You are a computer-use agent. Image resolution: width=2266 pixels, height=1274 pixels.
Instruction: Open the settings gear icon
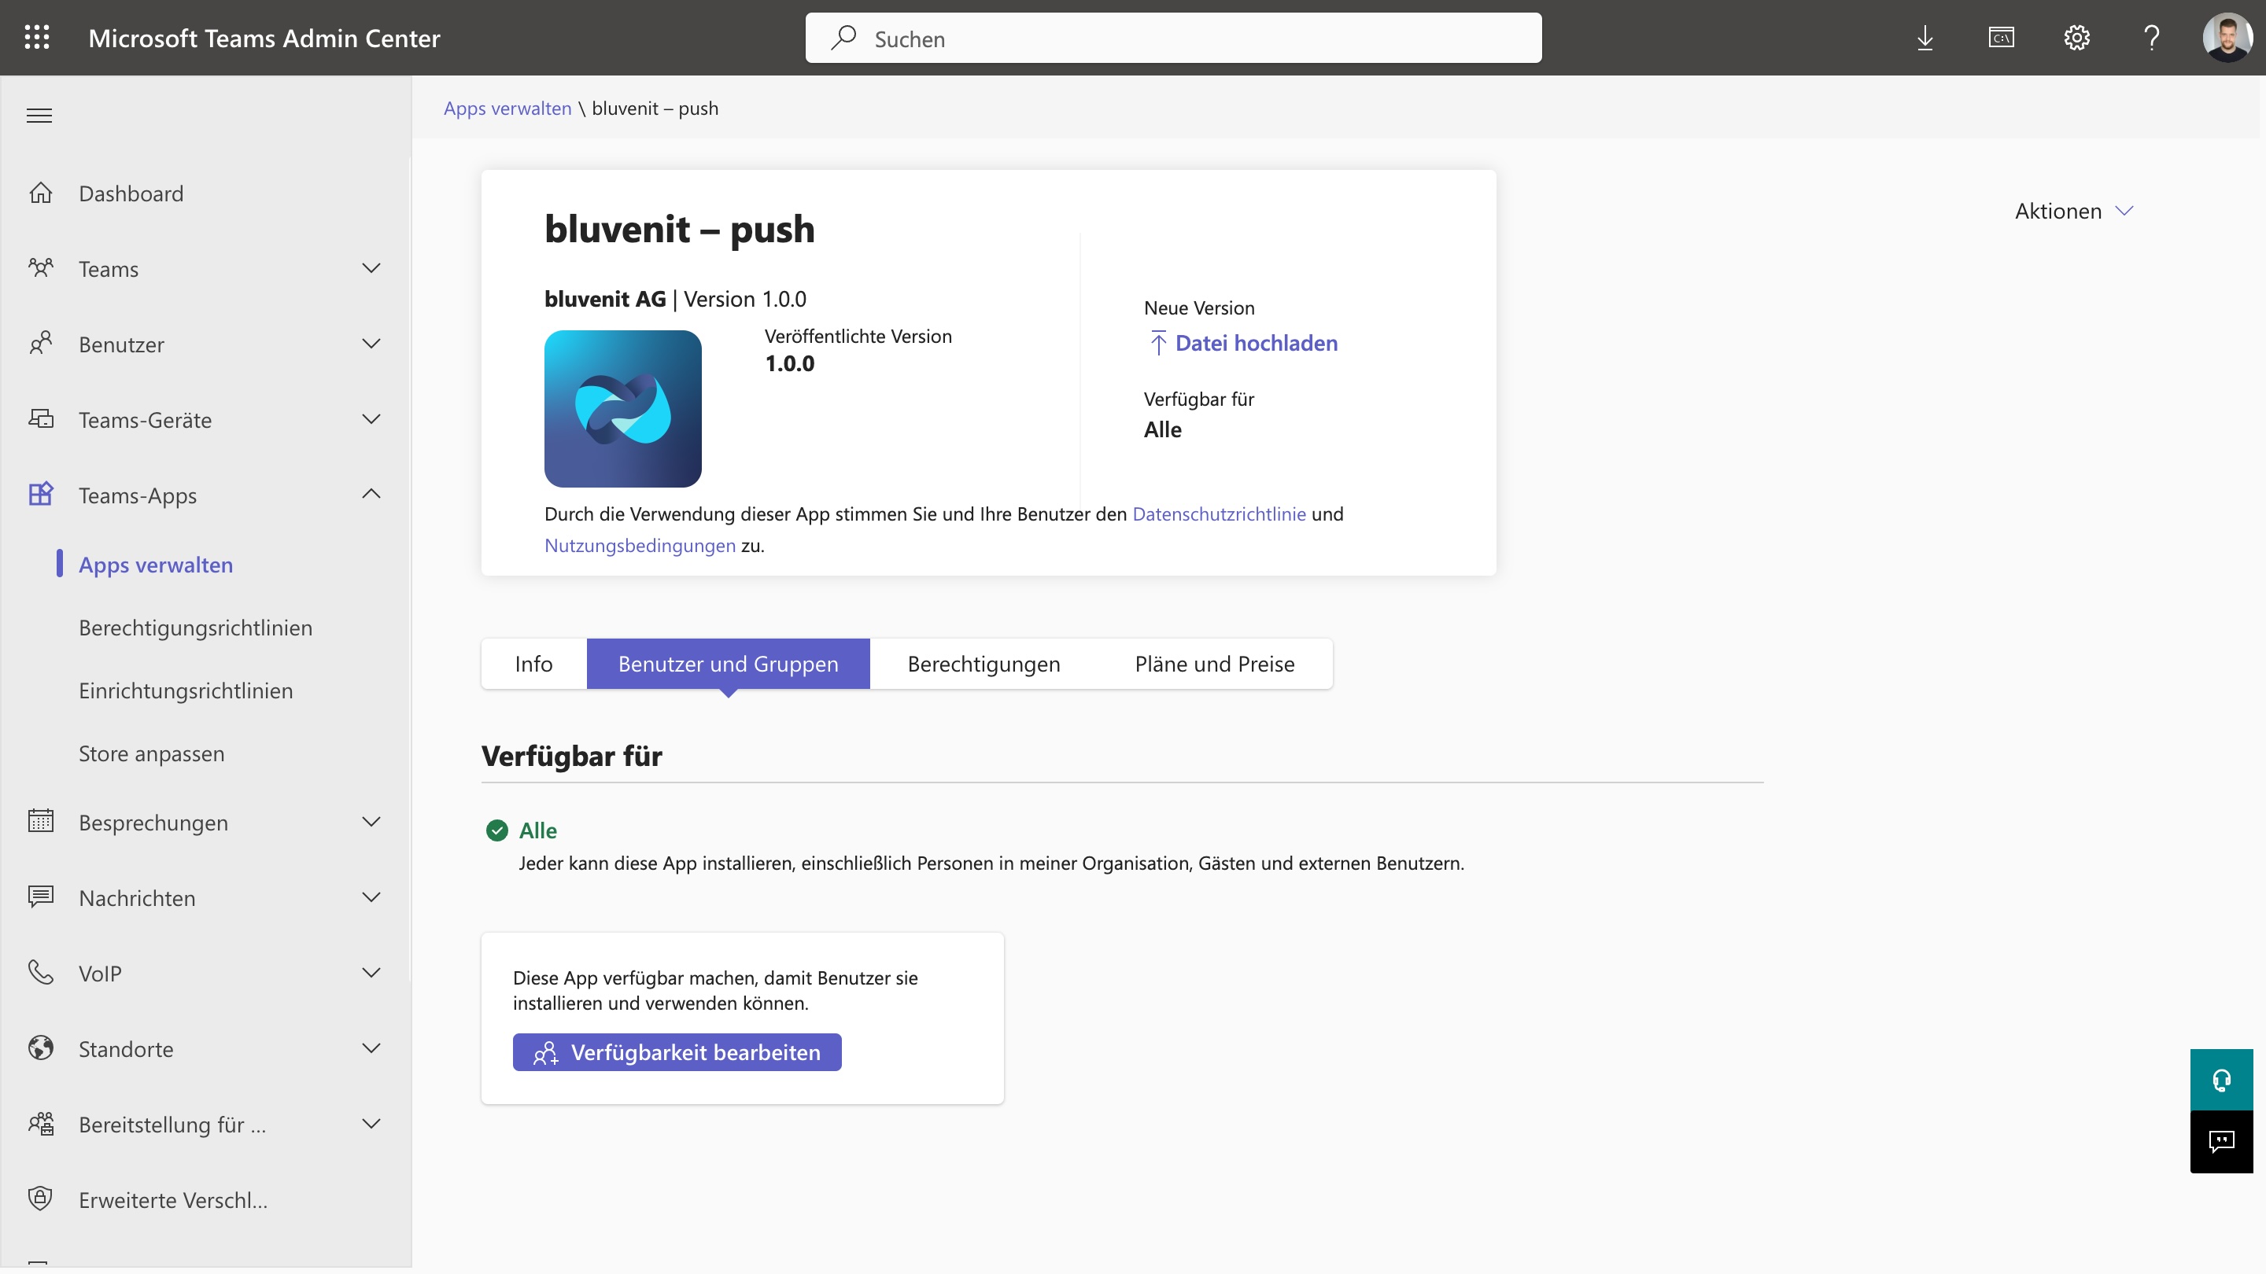point(2077,38)
